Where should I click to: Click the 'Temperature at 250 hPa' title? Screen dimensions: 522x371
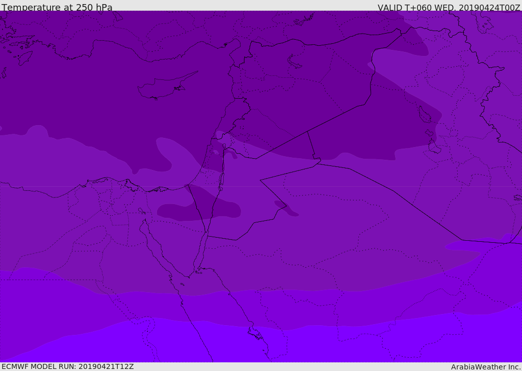(57, 7)
